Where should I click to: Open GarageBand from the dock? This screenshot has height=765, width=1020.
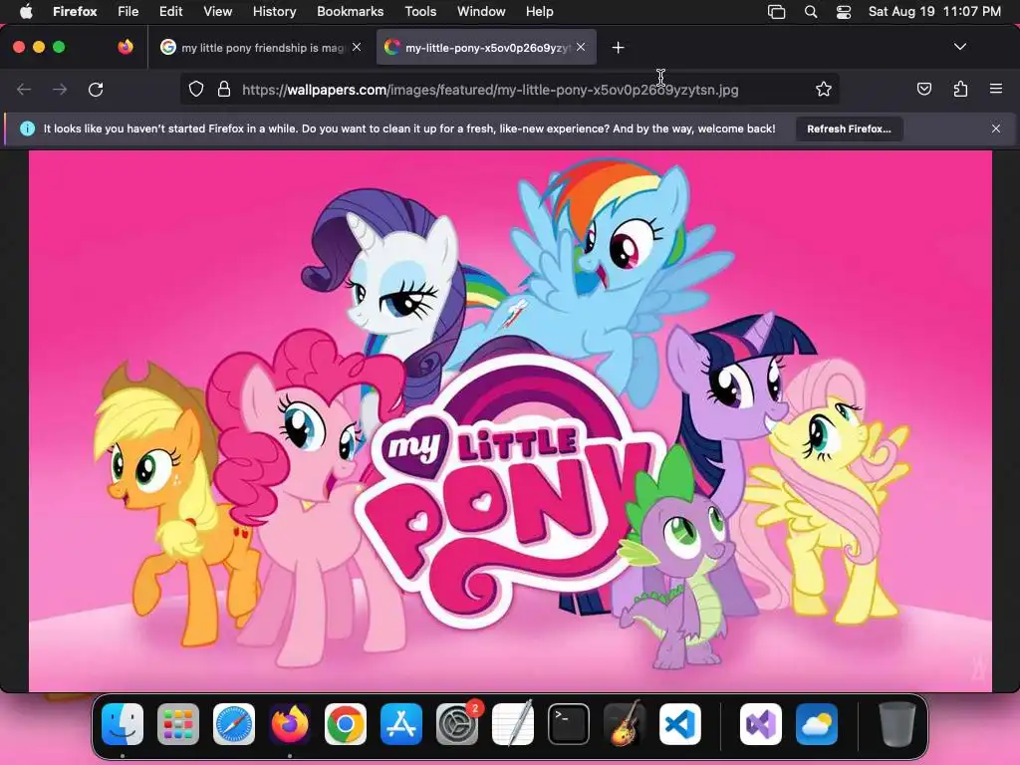coord(624,724)
